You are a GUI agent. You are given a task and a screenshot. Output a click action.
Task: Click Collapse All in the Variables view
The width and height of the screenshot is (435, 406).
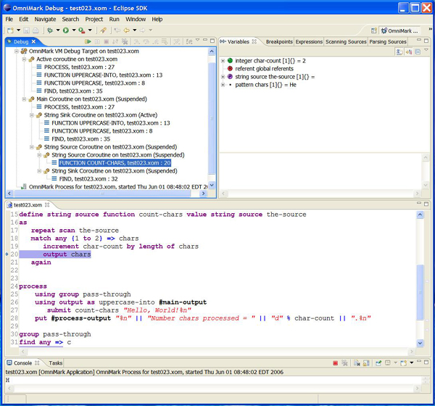point(418,52)
